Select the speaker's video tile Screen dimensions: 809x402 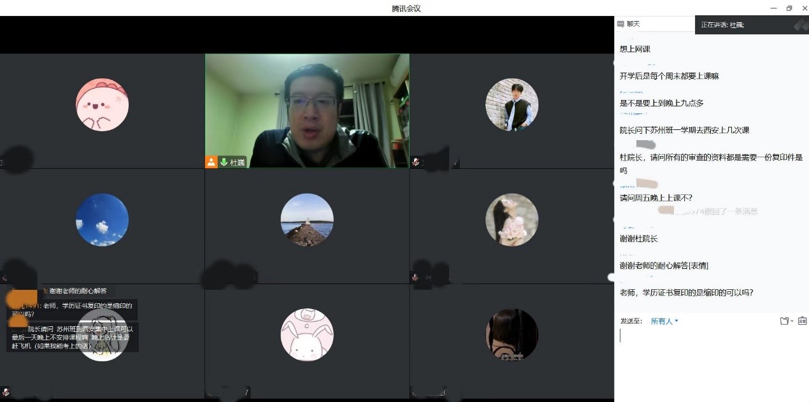(x=306, y=111)
